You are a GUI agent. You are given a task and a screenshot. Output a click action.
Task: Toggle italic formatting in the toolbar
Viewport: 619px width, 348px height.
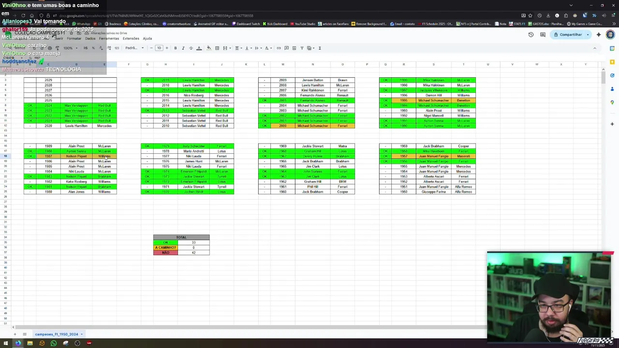(x=183, y=48)
